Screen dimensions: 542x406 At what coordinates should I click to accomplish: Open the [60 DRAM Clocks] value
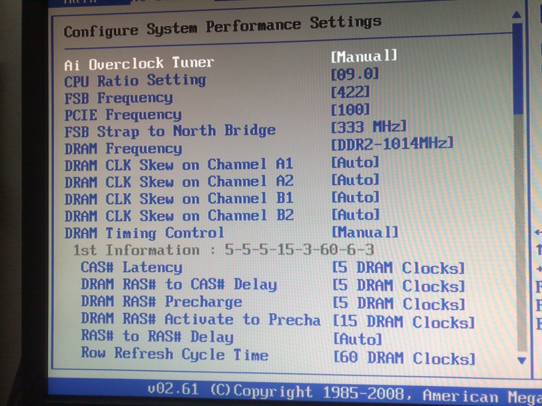[x=404, y=358]
